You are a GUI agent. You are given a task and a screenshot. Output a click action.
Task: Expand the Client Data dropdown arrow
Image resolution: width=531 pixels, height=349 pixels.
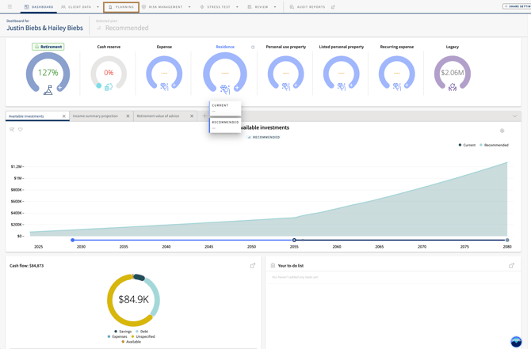point(97,7)
